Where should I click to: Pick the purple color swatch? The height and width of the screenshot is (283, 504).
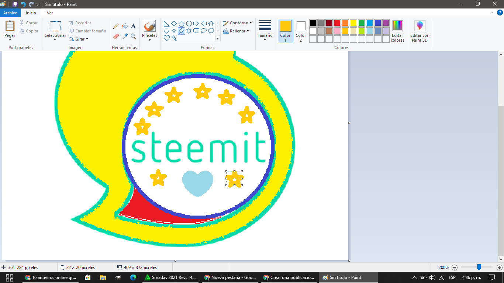(386, 23)
